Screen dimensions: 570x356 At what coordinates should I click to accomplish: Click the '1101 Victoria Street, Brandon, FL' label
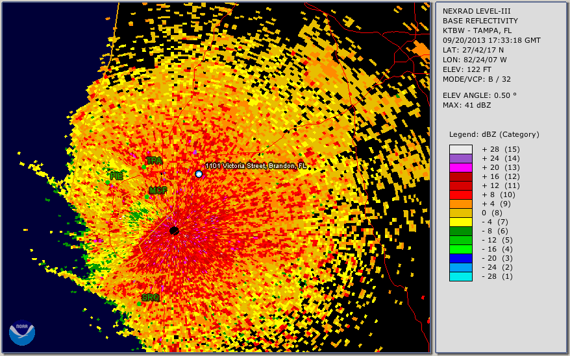(x=256, y=166)
